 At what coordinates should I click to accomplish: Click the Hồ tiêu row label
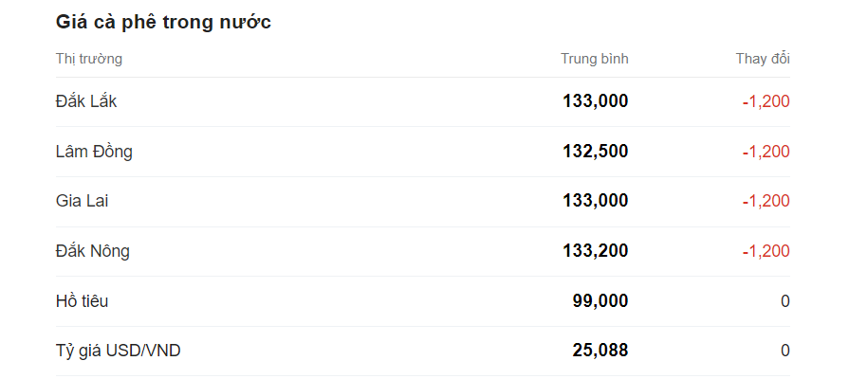click(x=82, y=301)
